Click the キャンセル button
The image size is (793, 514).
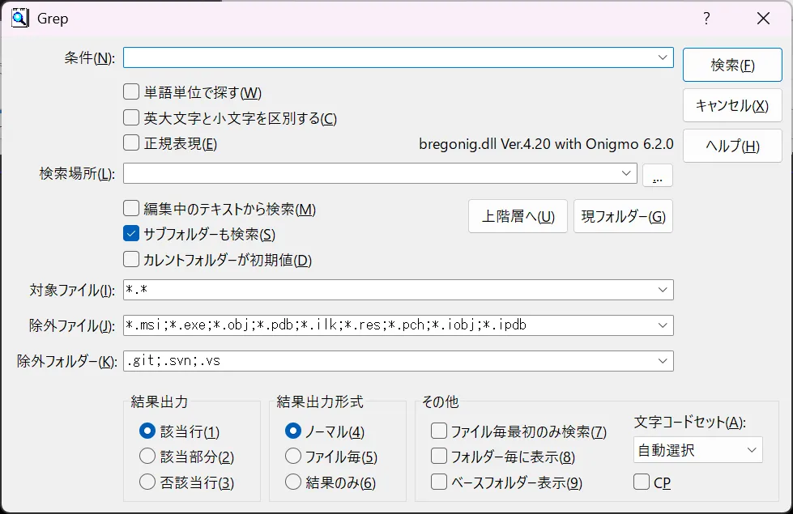coord(731,106)
